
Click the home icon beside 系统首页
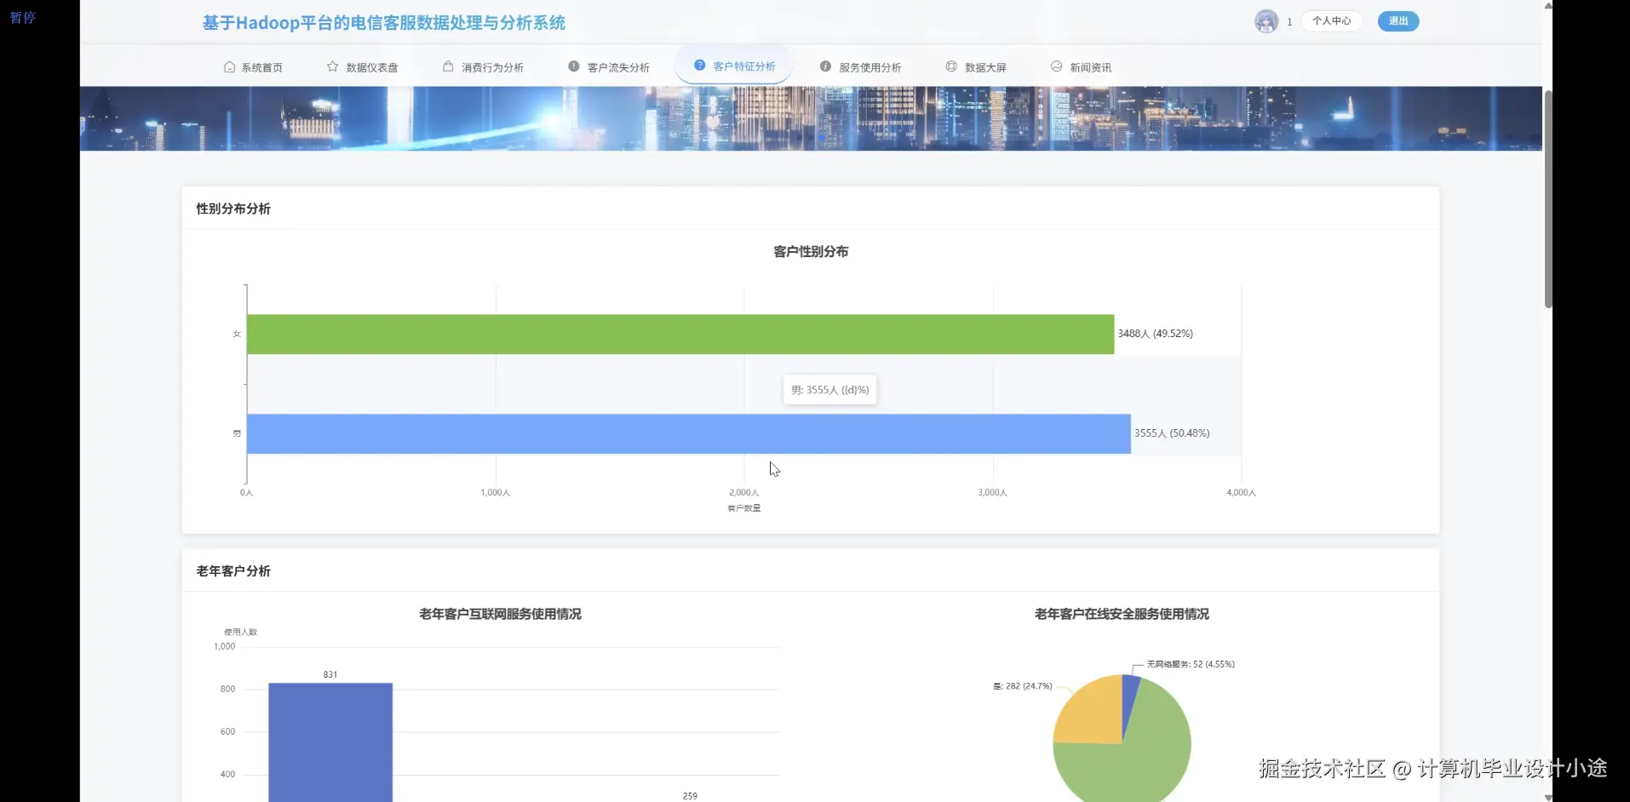pos(229,66)
